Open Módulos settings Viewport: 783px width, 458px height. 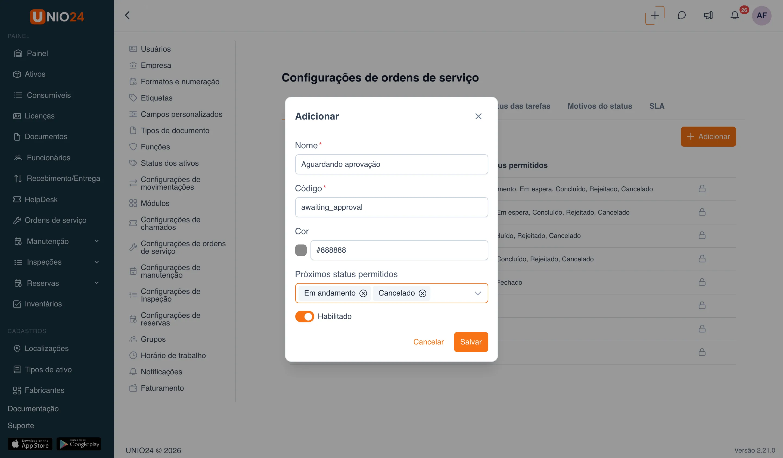pos(150,203)
